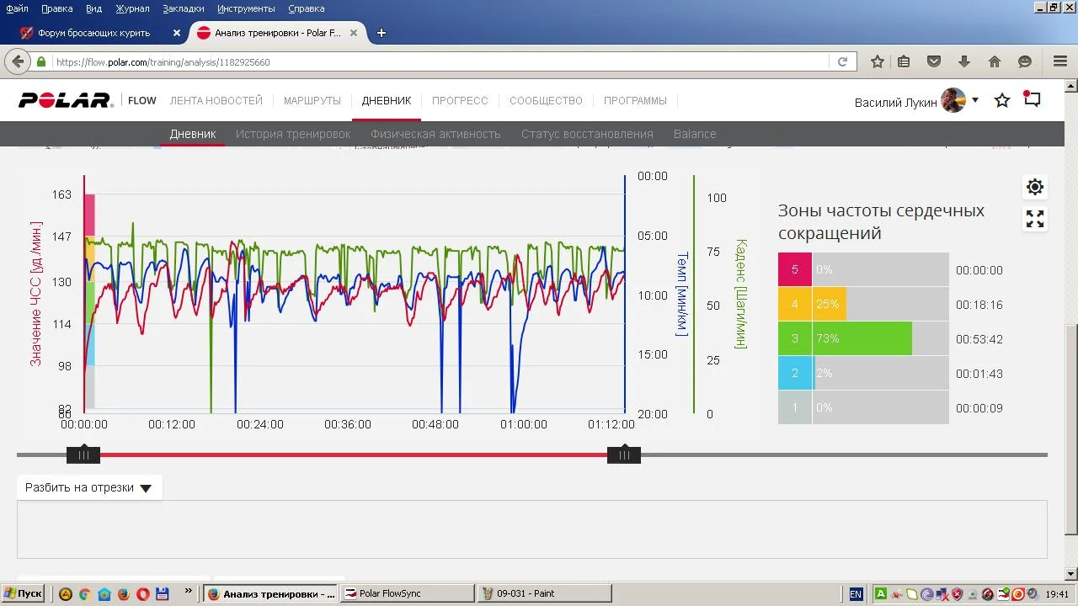Open the Журнал menu
Viewport: 1078px width, 606px height.
[x=132, y=8]
